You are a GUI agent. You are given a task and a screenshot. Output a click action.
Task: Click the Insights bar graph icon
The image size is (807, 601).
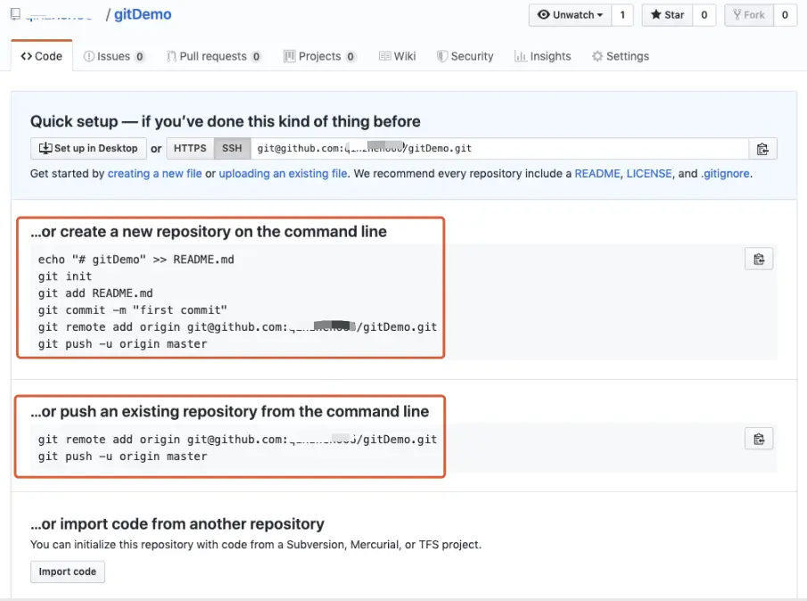click(520, 56)
